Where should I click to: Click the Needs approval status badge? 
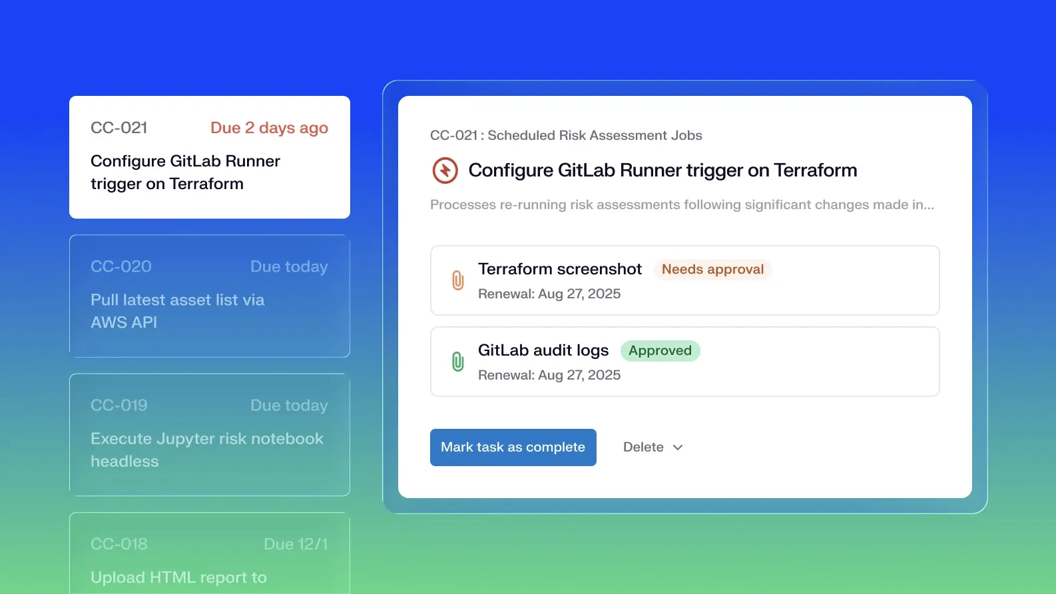click(712, 270)
